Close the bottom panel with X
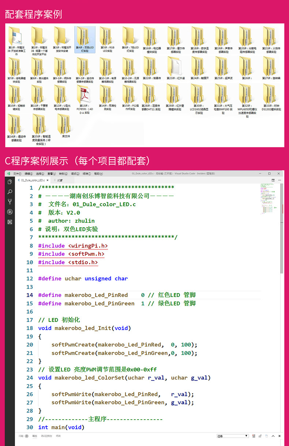The image size is (289, 446). [279, 436]
